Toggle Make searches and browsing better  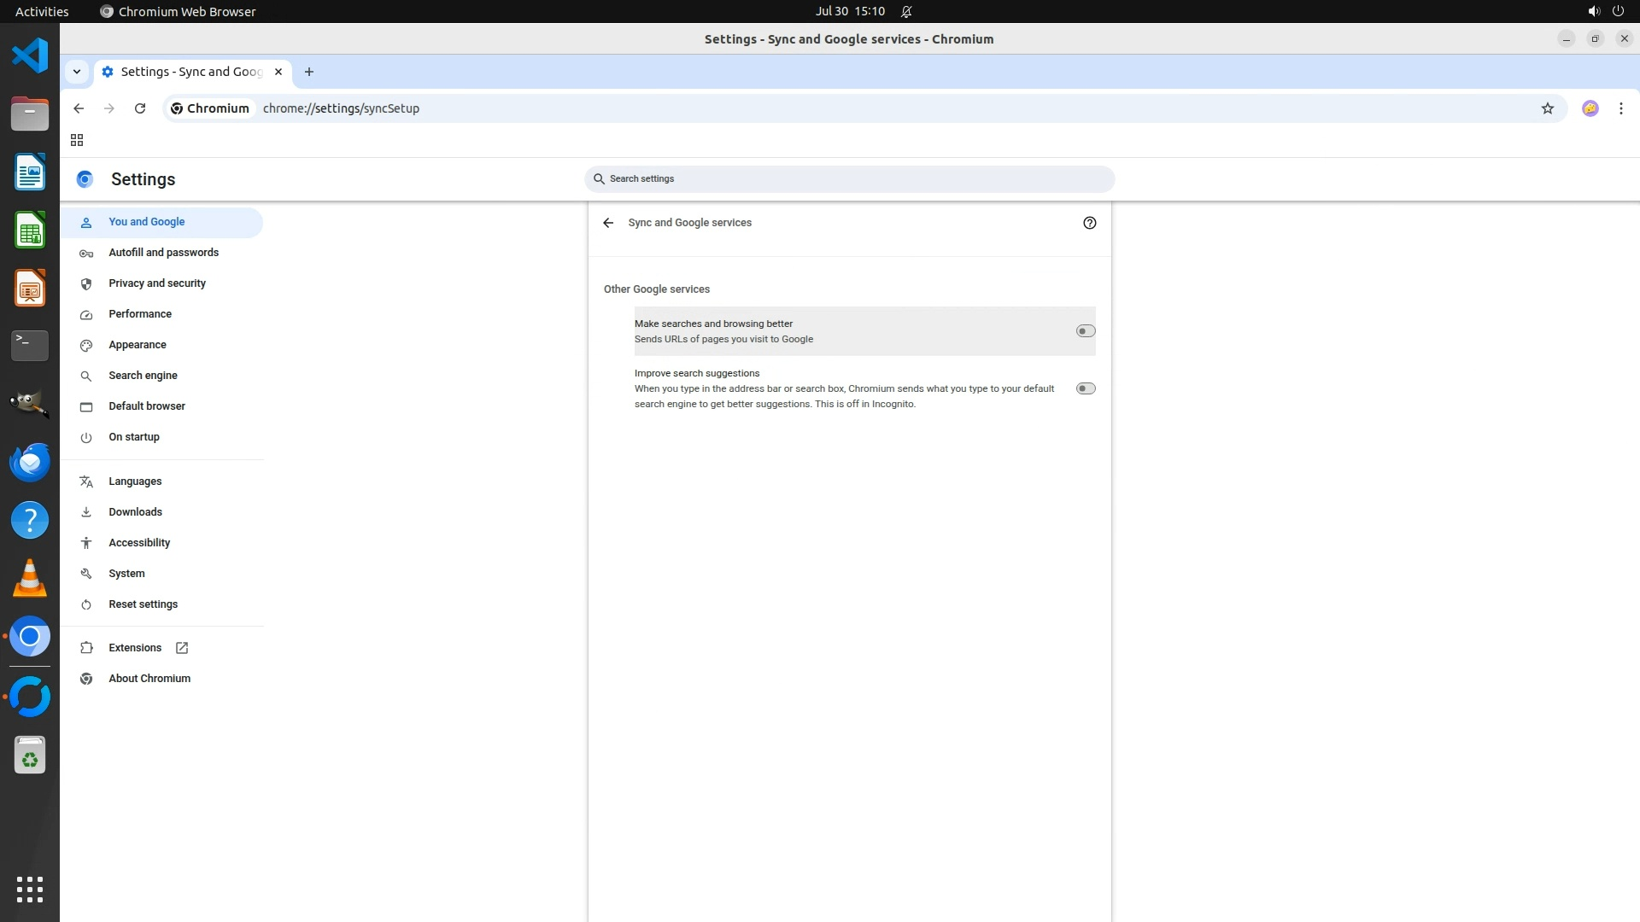click(x=1085, y=331)
